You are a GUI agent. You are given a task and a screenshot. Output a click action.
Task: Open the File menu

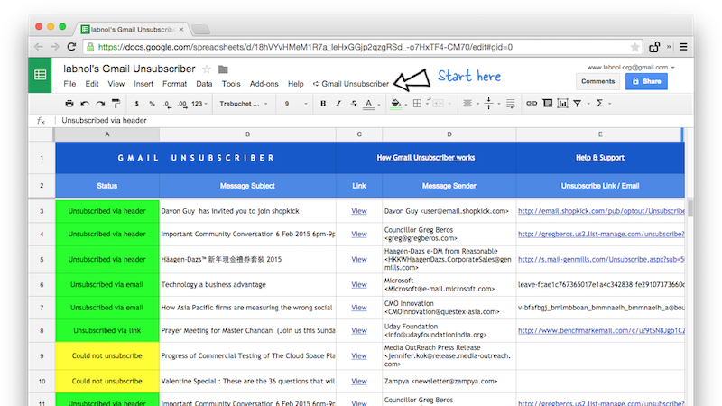coord(69,84)
